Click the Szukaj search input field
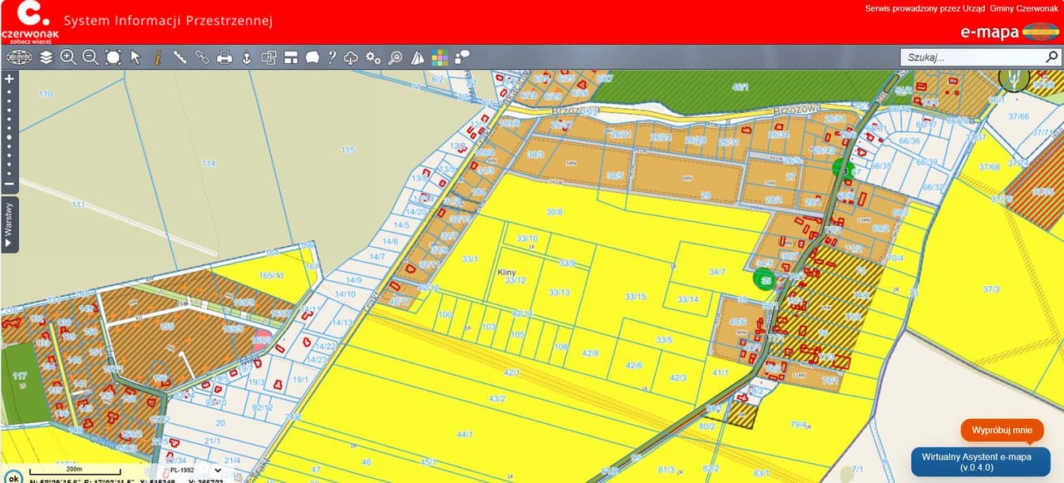 pos(973,57)
